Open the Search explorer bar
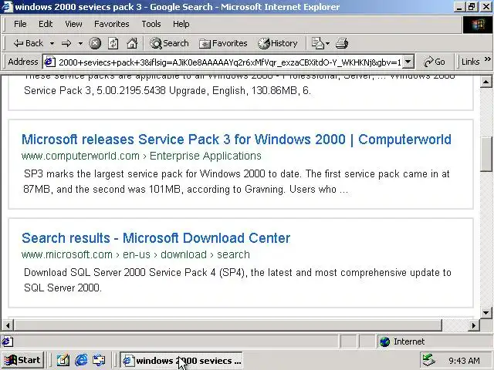Viewport: 494px width, 370px height. click(x=169, y=43)
